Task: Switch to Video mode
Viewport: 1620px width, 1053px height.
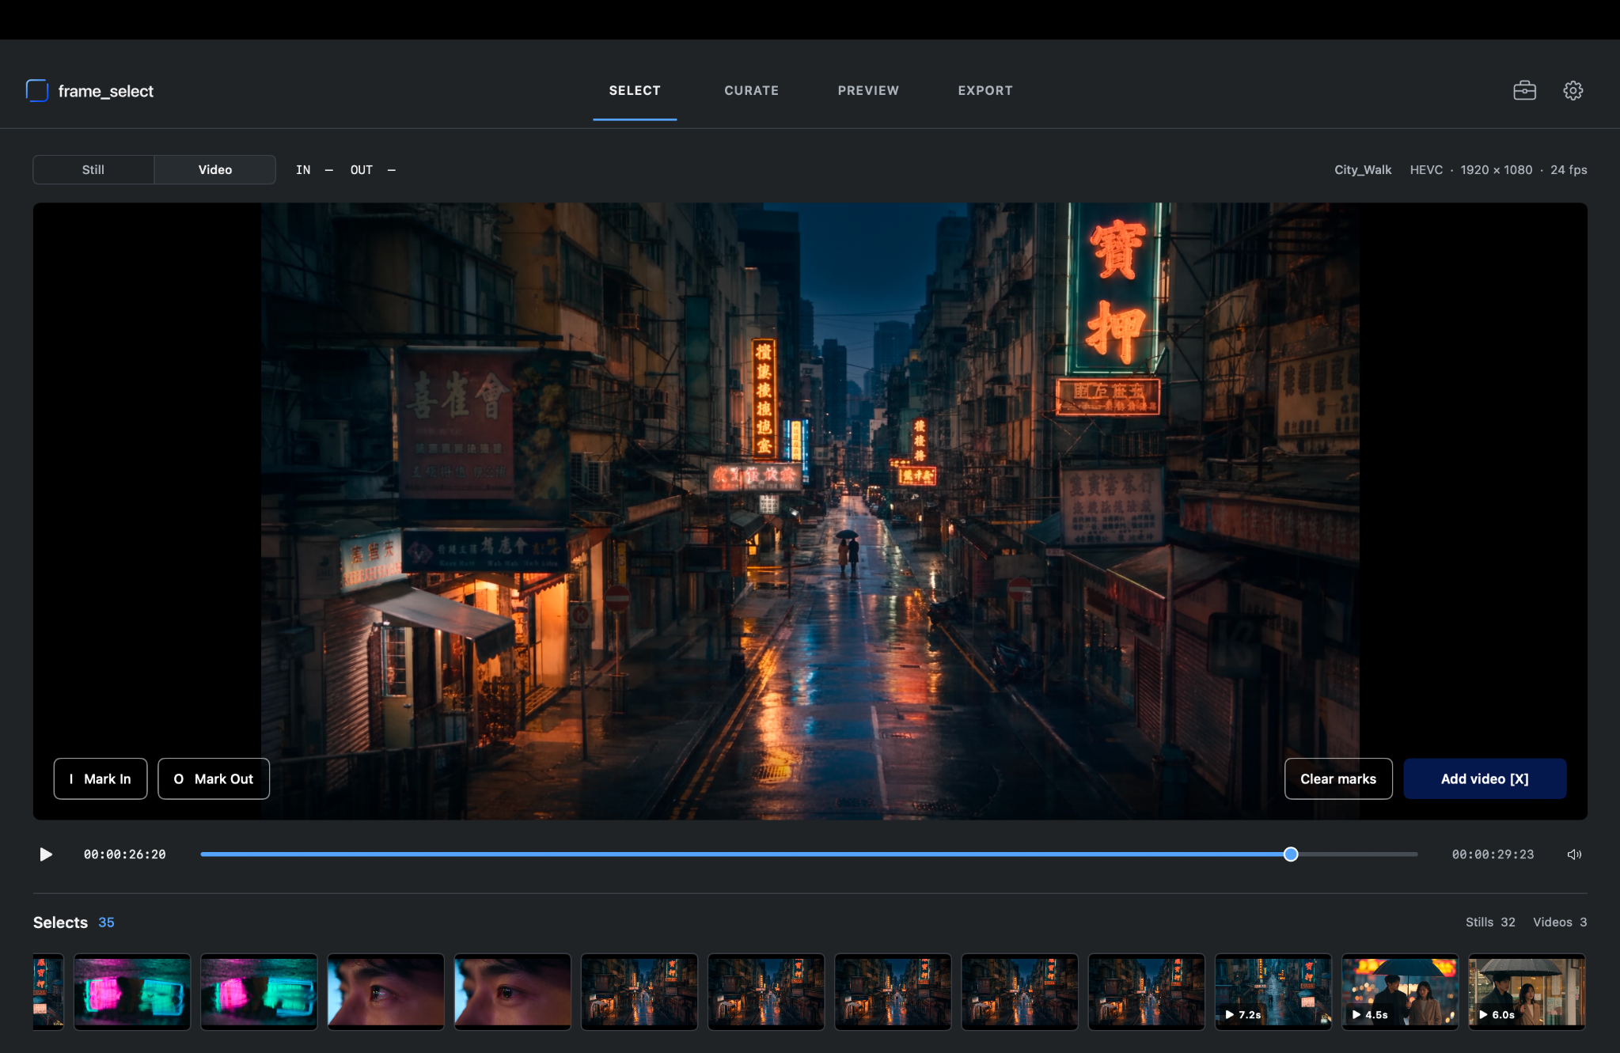Action: [x=215, y=169]
